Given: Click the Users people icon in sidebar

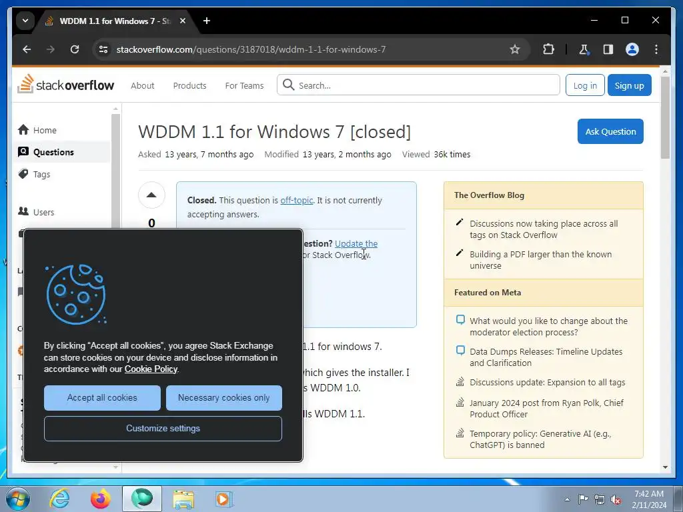Looking at the screenshot, I should [23, 211].
